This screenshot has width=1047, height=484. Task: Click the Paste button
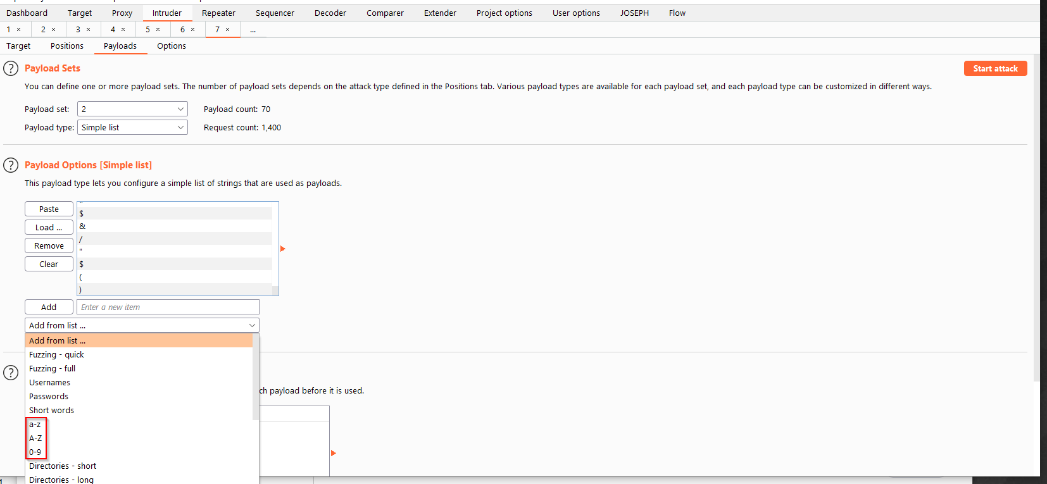[49, 209]
